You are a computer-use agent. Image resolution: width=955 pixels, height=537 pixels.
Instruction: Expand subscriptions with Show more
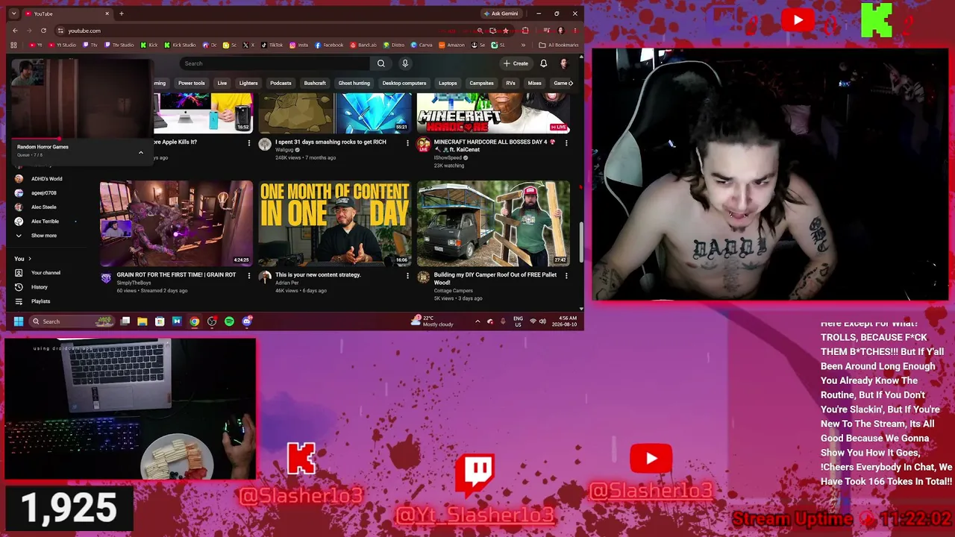tap(44, 236)
